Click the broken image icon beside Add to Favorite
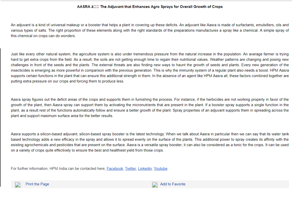The image size is (292, 201). point(155,185)
